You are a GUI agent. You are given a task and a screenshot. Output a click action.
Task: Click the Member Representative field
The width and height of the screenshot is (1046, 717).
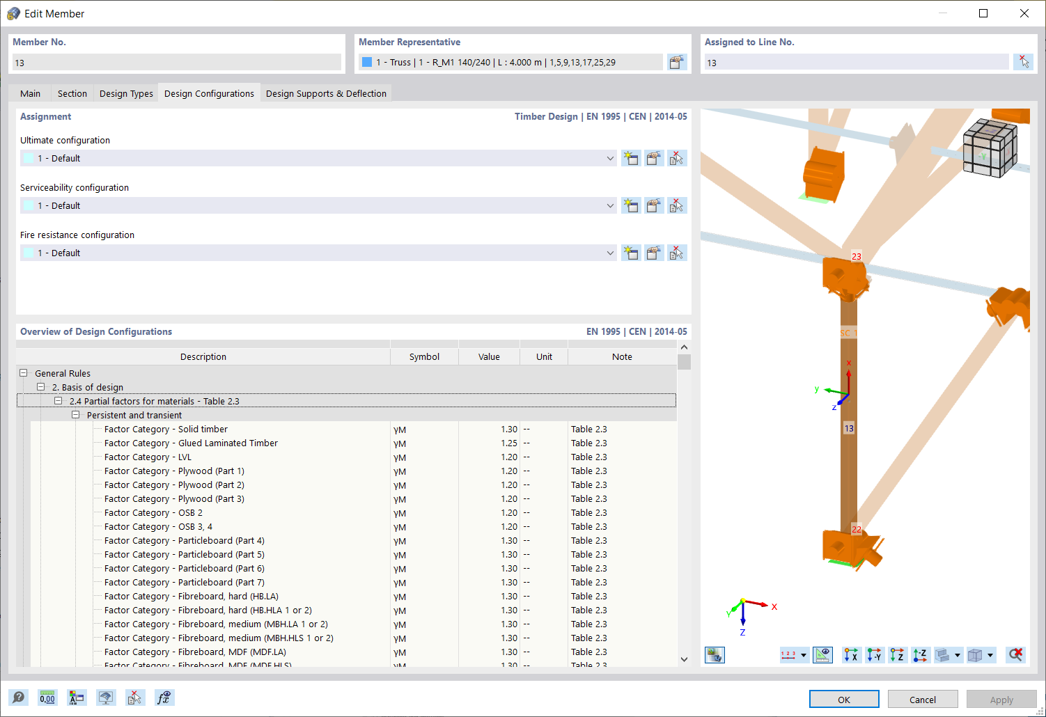pos(510,63)
